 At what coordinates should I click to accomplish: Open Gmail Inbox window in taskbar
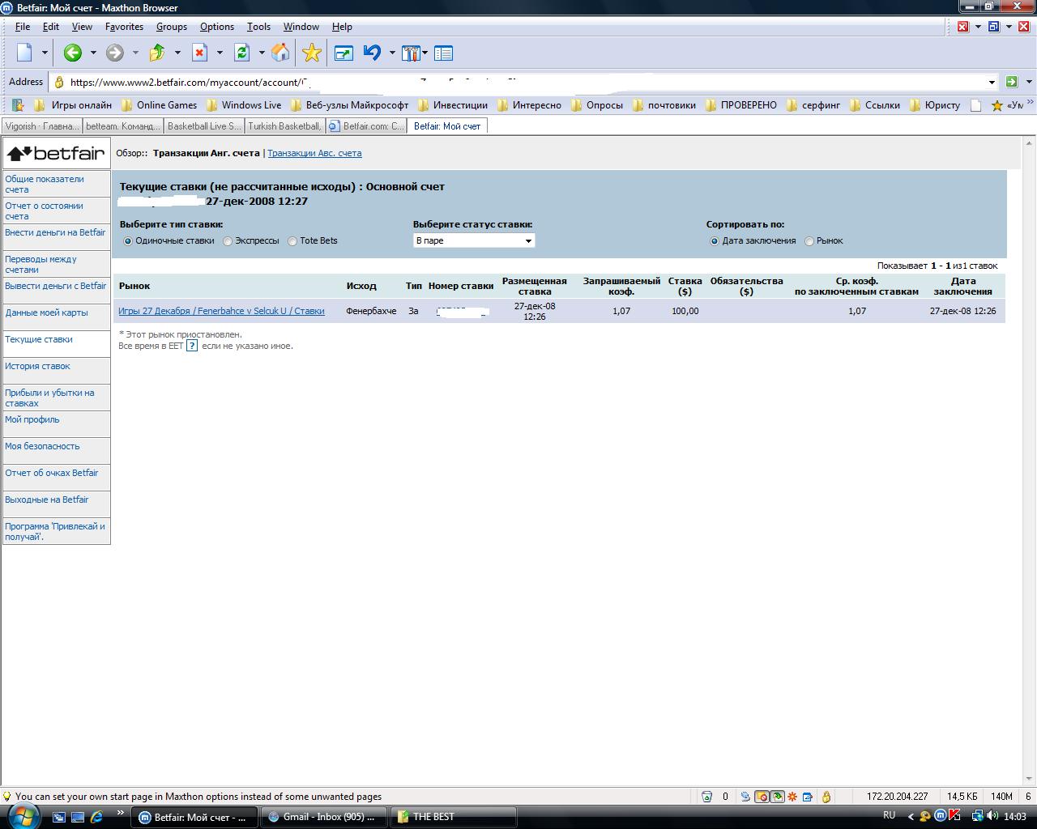coord(323,817)
